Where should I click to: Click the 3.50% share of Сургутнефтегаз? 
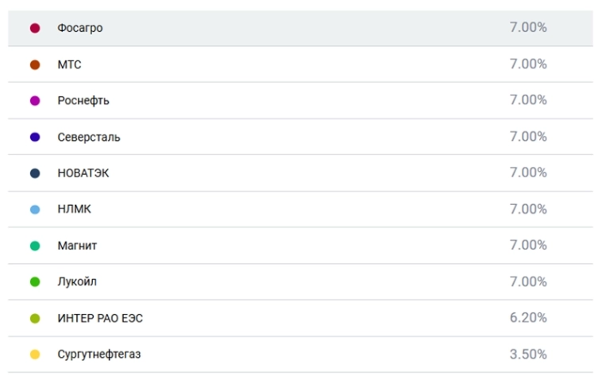528,355
